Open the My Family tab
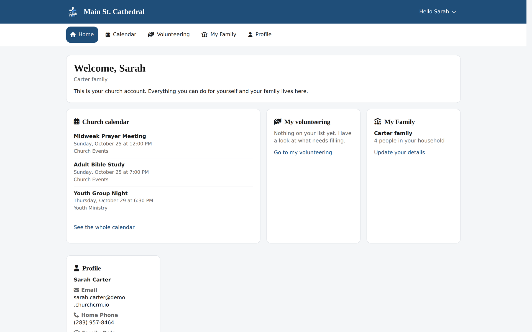 tap(219, 35)
